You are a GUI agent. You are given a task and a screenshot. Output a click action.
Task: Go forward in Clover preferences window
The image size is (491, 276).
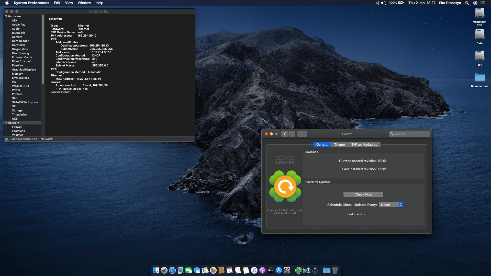(x=292, y=134)
